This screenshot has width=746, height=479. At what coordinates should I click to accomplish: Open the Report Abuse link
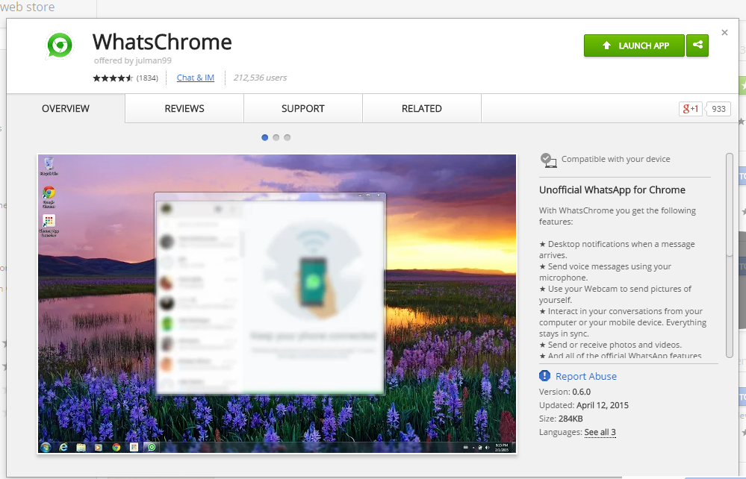click(x=586, y=376)
